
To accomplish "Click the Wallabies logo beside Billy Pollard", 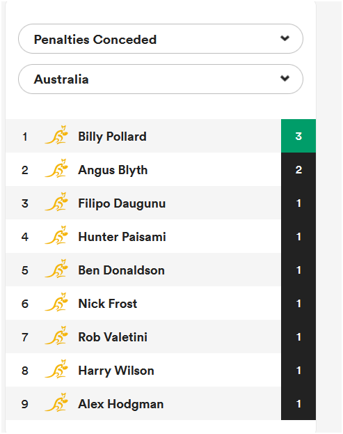I will [56, 135].
